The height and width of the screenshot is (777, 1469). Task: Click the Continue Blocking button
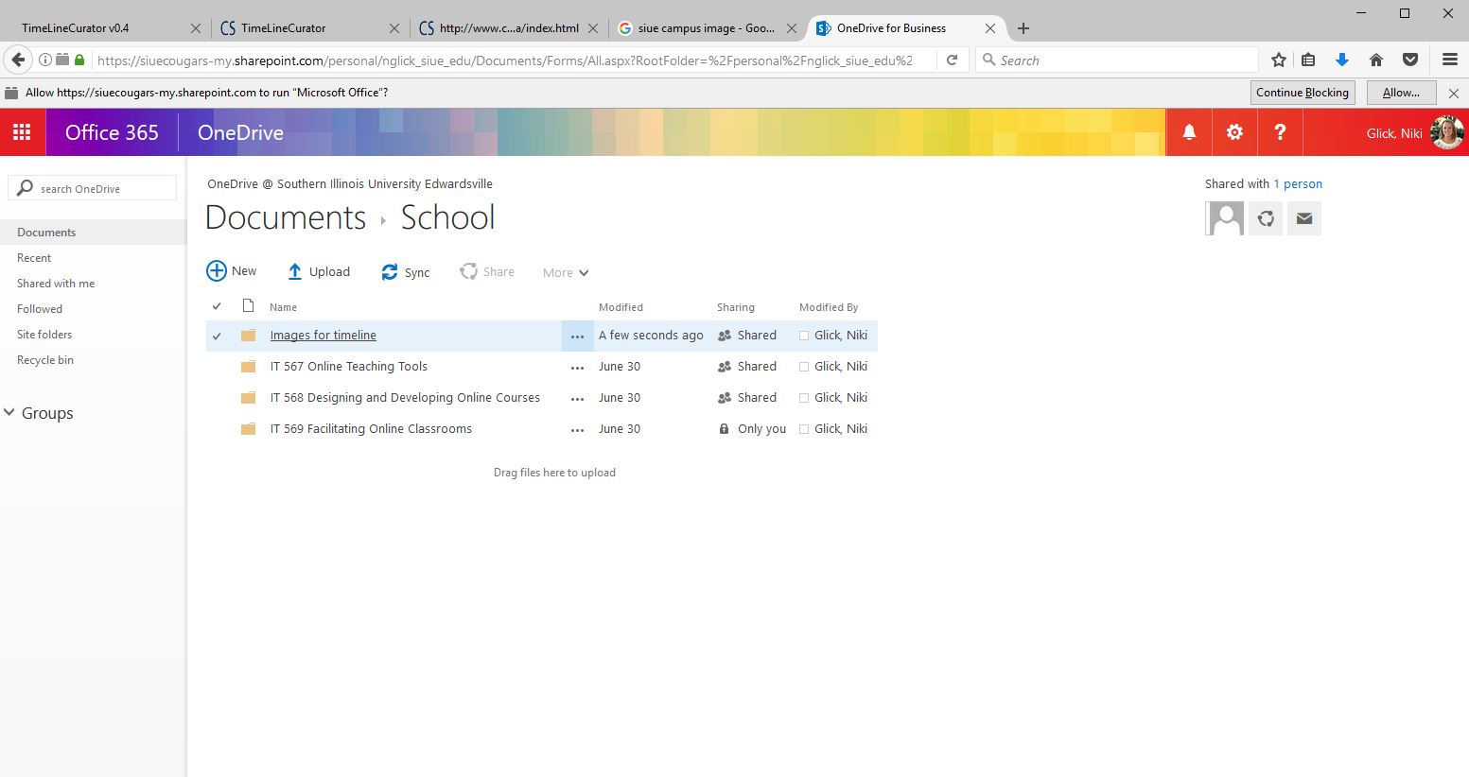pos(1302,93)
